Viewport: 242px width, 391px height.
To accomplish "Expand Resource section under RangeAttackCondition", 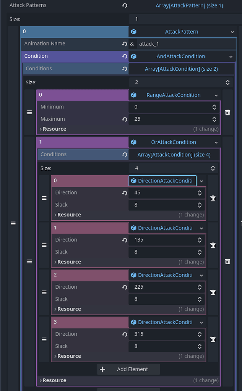I will 53,129.
